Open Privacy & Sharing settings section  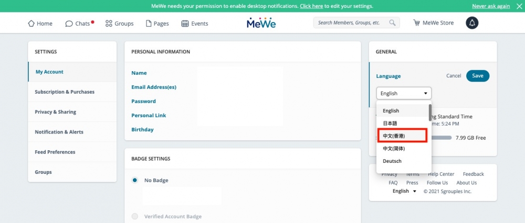(x=55, y=112)
